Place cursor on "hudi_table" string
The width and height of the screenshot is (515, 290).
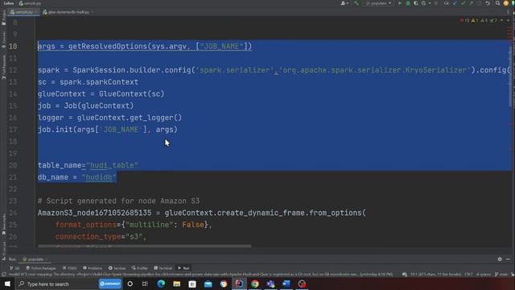coord(112,165)
